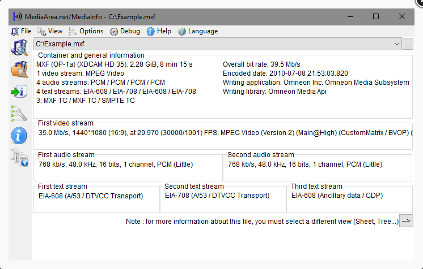Click the Export green arrow sidebar icon
Screen dimensions: 423x269
pos(19,92)
